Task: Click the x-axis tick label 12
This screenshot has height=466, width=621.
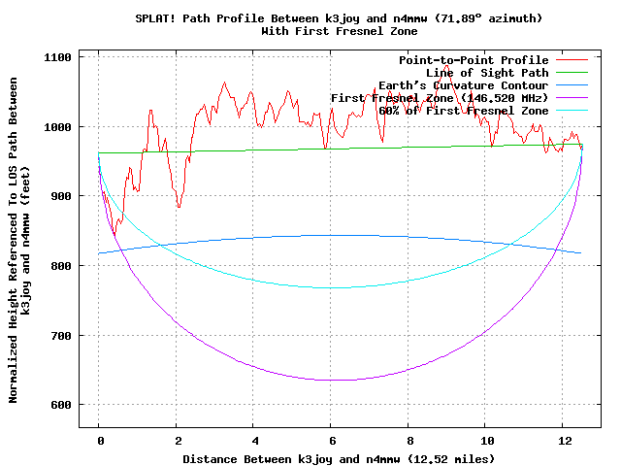Action: pos(565,441)
